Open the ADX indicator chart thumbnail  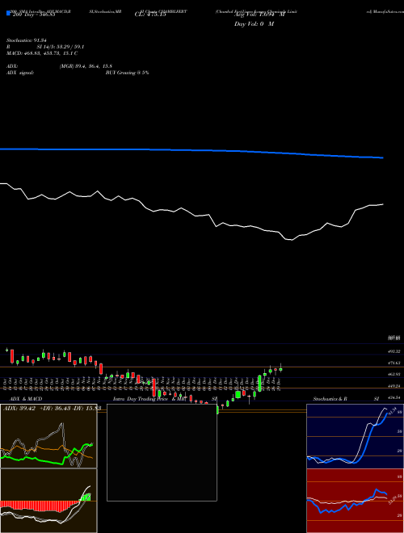click(x=48, y=436)
